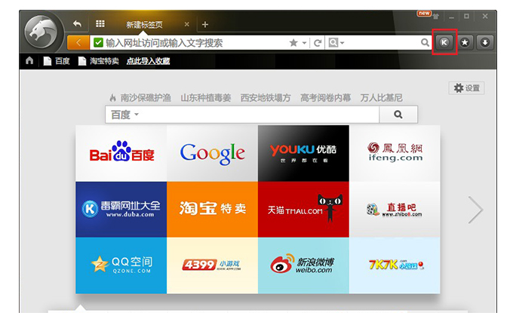Viewport: 513px width, 325px height.
Task: Open the orange 淘宝特卖 tile
Action: (212, 210)
